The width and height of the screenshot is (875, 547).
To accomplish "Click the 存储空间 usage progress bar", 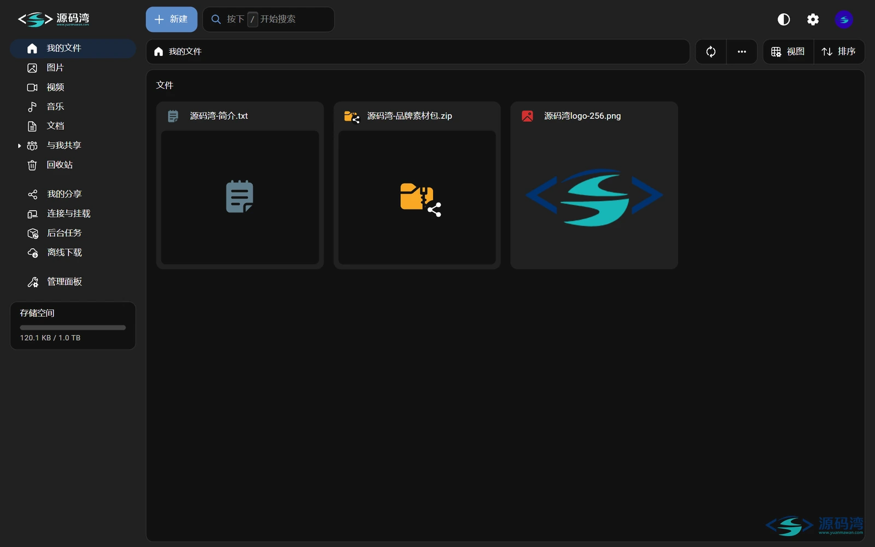I will click(x=73, y=328).
